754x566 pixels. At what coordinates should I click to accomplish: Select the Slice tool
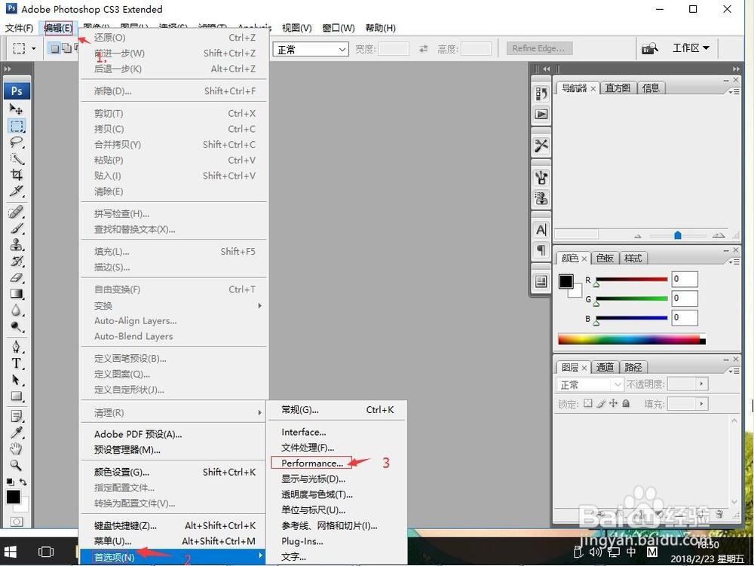point(17,191)
